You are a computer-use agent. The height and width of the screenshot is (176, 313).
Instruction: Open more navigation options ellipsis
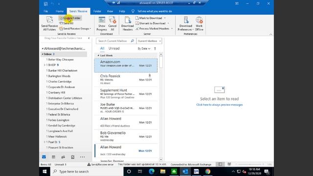(82, 157)
